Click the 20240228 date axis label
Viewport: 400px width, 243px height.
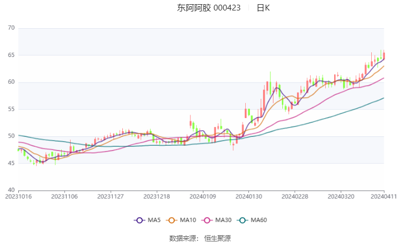coord(295,196)
